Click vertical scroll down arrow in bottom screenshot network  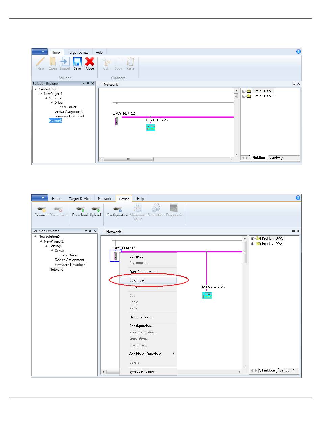(245, 367)
